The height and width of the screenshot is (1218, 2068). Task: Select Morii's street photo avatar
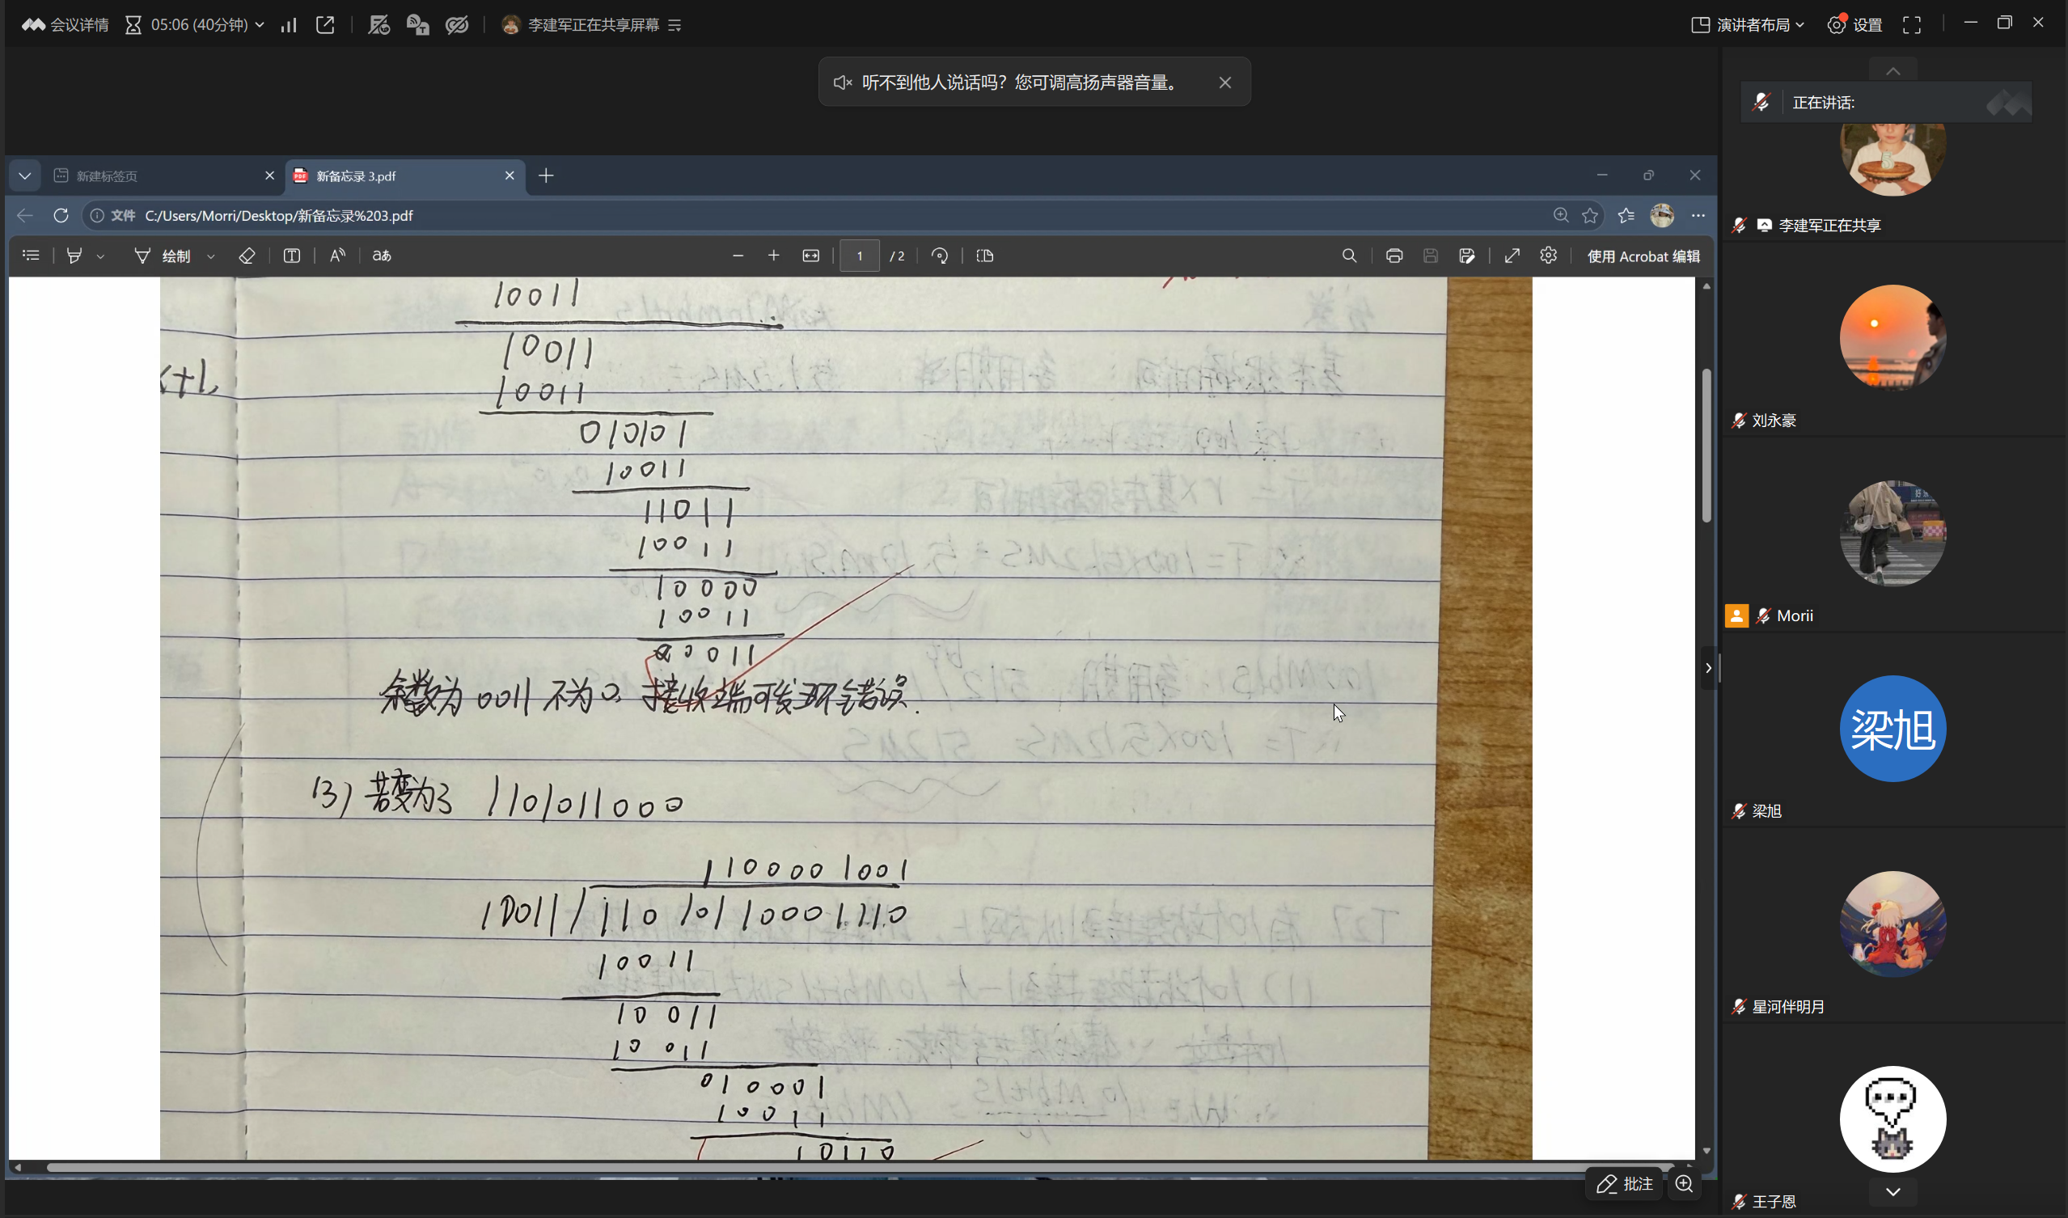1892,533
